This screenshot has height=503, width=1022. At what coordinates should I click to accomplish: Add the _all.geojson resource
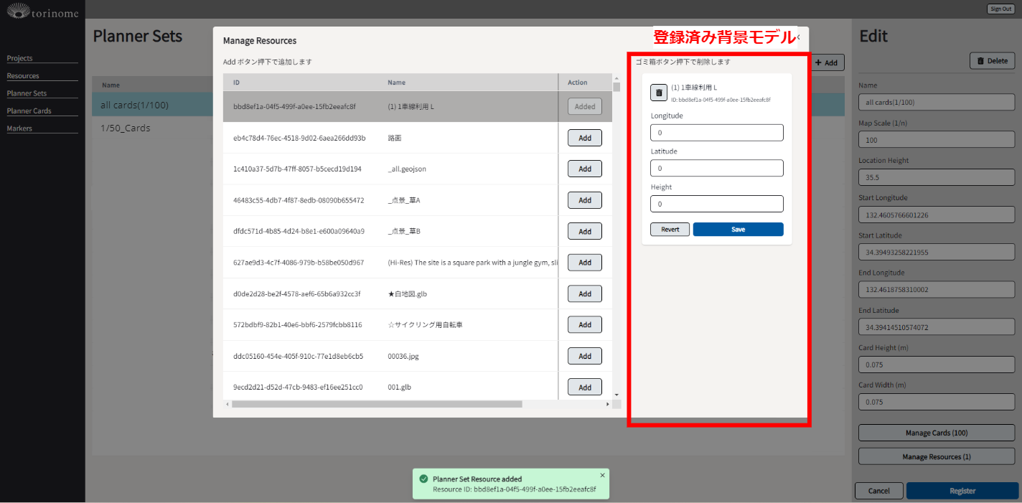[584, 169]
